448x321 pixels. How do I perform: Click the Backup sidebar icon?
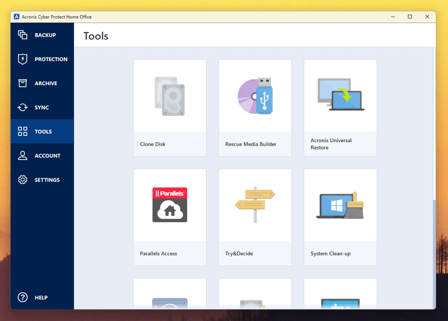point(23,35)
